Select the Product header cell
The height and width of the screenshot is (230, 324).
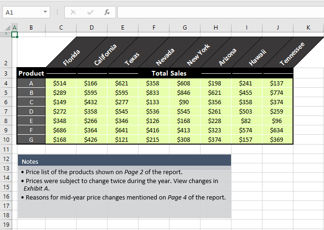[31, 73]
